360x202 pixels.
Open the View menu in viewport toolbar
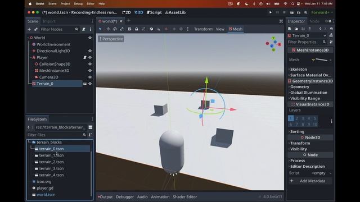click(220, 29)
